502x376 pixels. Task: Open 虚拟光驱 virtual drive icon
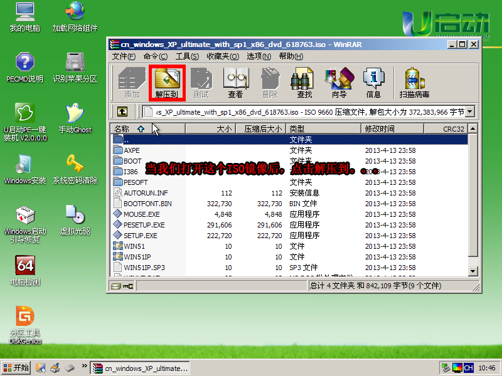coord(75,220)
